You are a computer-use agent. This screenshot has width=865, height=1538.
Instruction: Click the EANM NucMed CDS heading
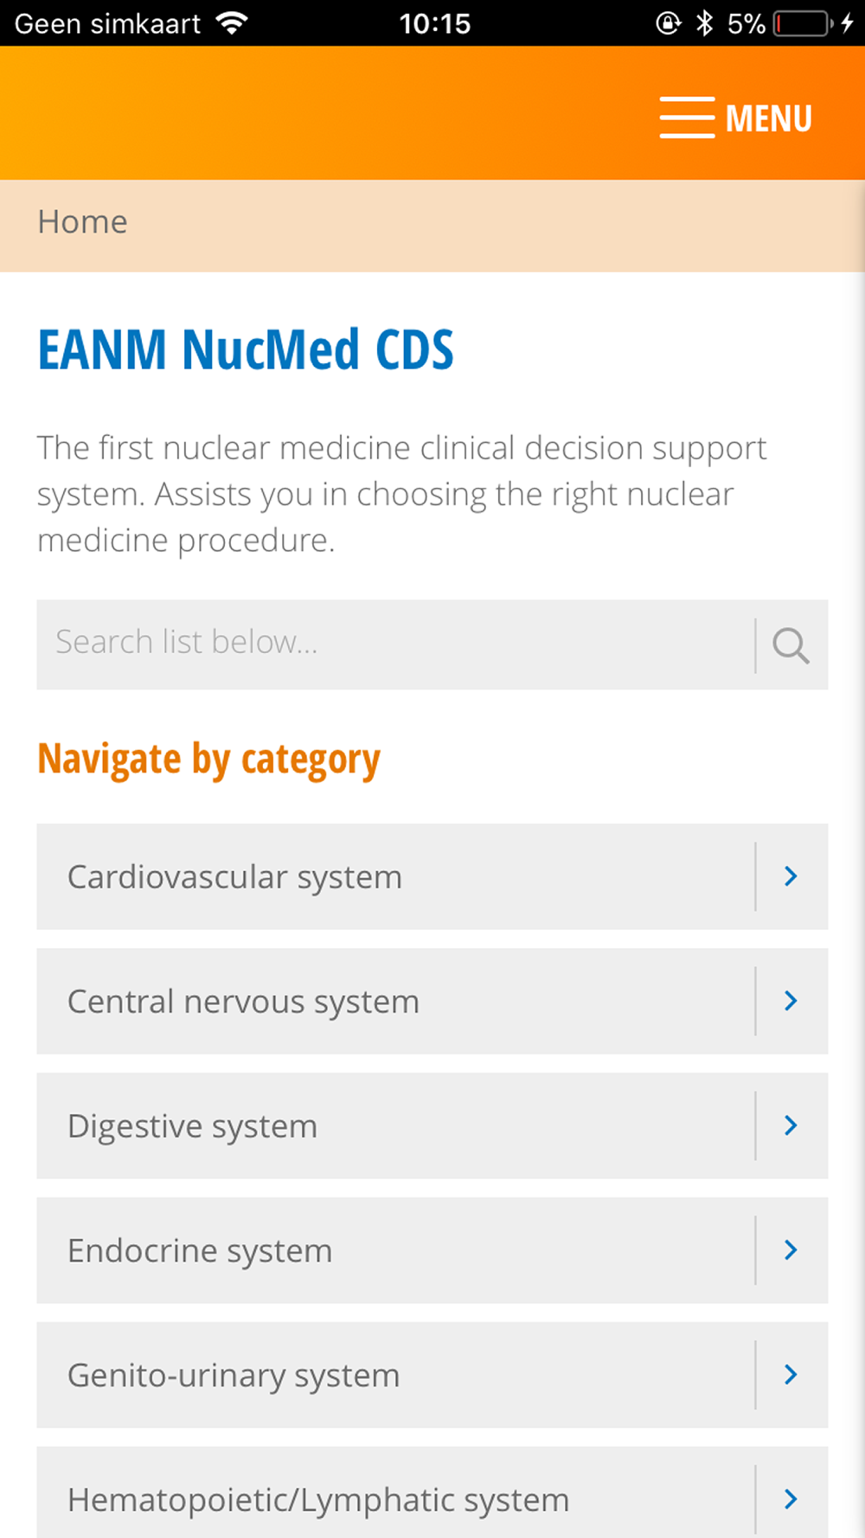[x=246, y=349]
